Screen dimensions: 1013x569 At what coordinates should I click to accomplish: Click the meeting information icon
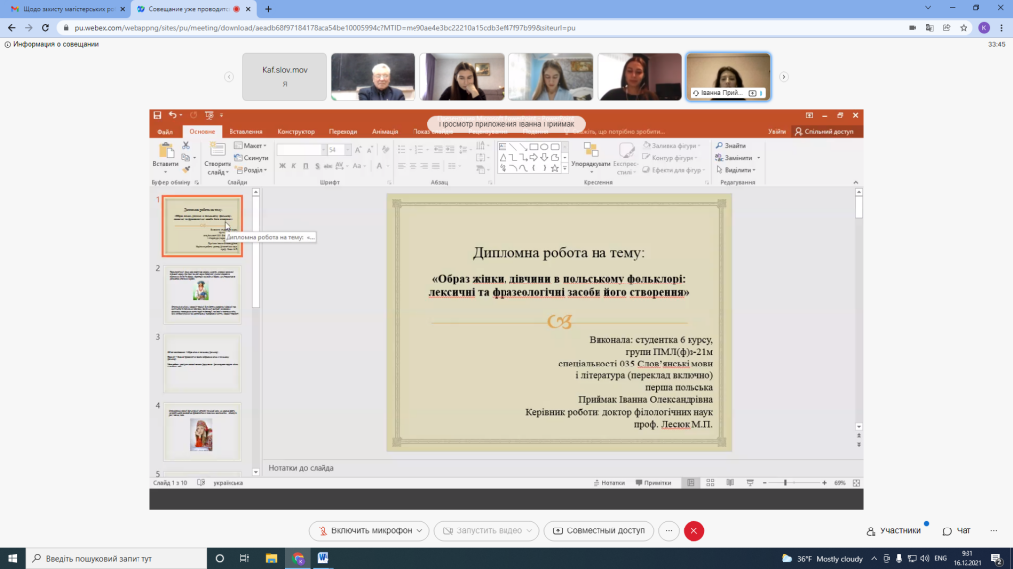coord(7,44)
